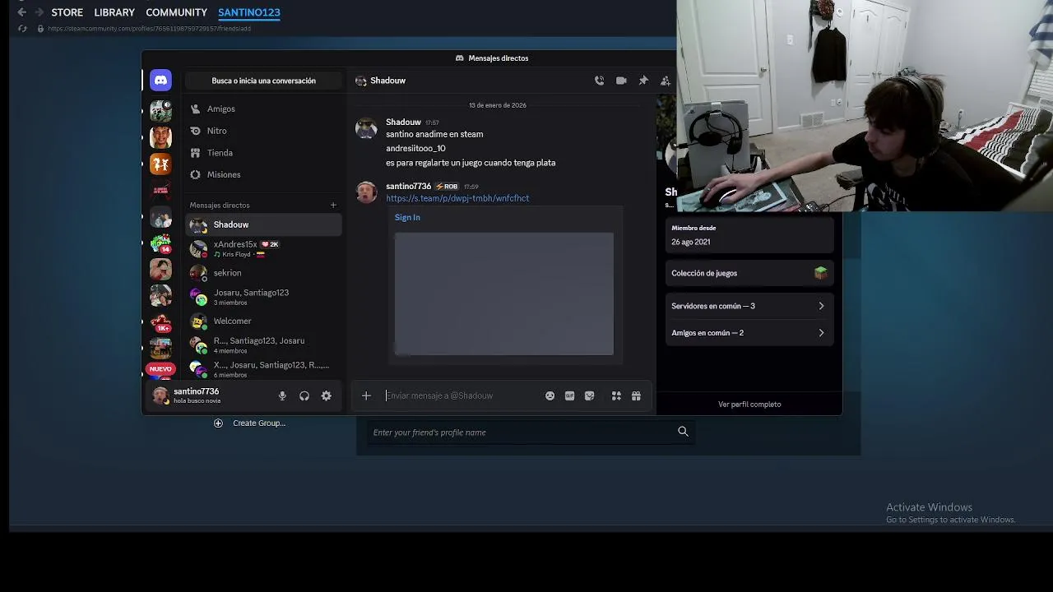Viewport: 1053px width, 592px height.
Task: Open the attachment plus in message bar
Action: click(x=366, y=395)
